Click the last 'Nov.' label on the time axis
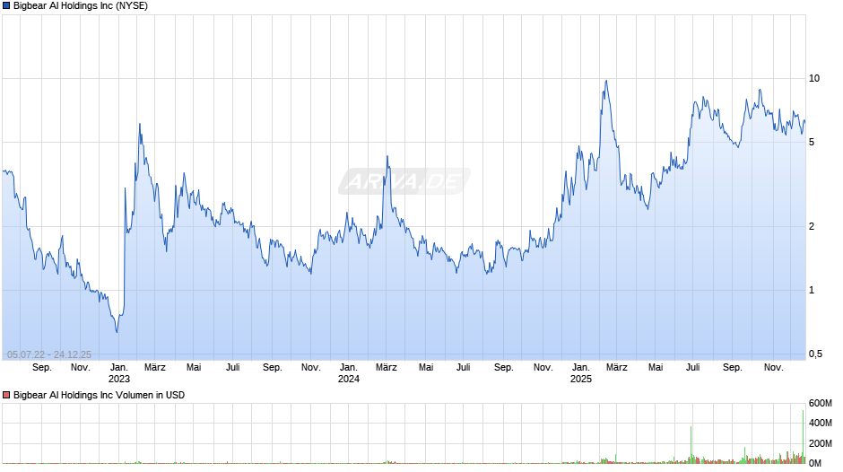 (x=774, y=368)
